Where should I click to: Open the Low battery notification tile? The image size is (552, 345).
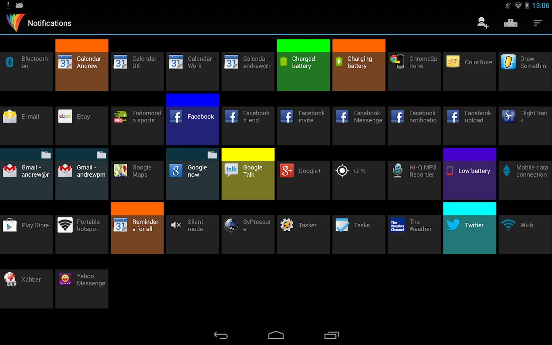[470, 174]
